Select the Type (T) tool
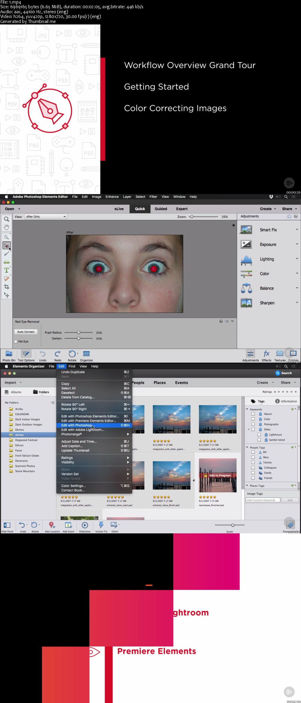Image resolution: width=301 pixels, height=703 pixels. point(6,270)
